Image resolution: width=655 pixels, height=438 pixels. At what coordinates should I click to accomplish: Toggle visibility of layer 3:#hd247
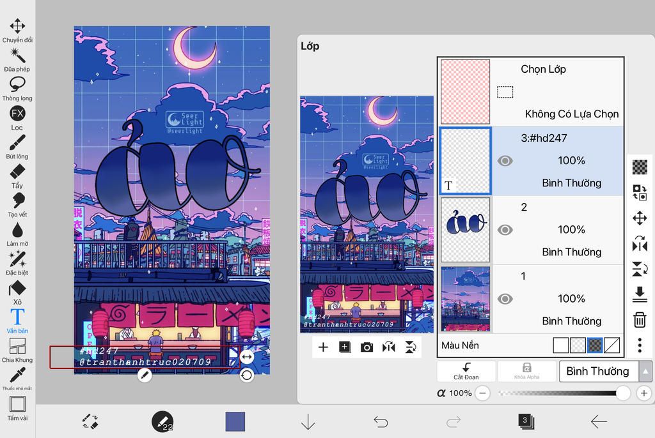click(505, 161)
